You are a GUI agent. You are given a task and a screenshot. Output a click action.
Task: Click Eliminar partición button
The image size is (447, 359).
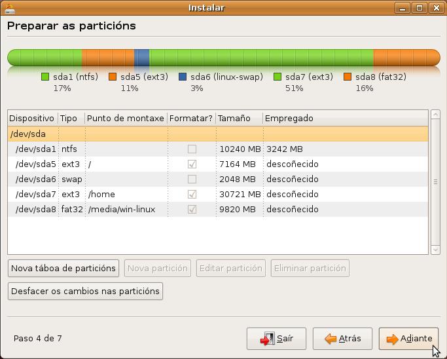310,268
